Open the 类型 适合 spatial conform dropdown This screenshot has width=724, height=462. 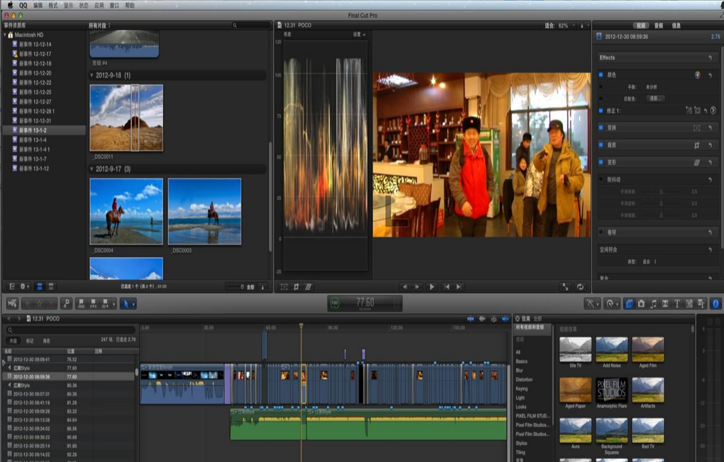650,262
